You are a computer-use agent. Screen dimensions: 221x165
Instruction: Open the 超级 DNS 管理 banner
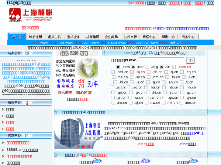(77, 53)
